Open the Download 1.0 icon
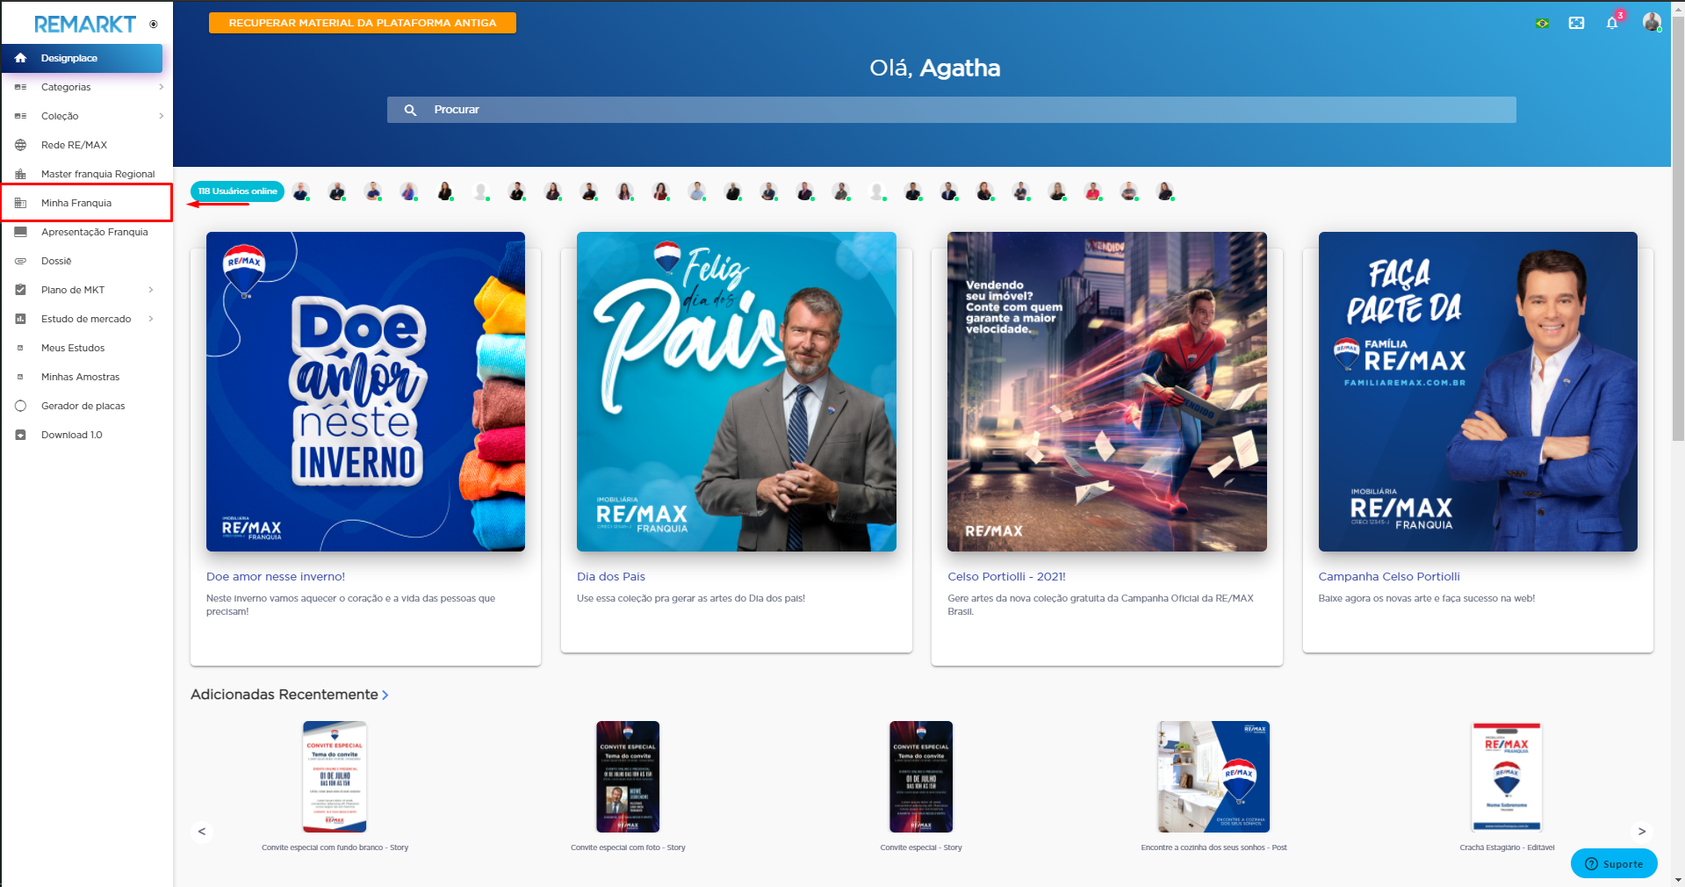Image resolution: width=1685 pixels, height=887 pixels. (x=20, y=434)
